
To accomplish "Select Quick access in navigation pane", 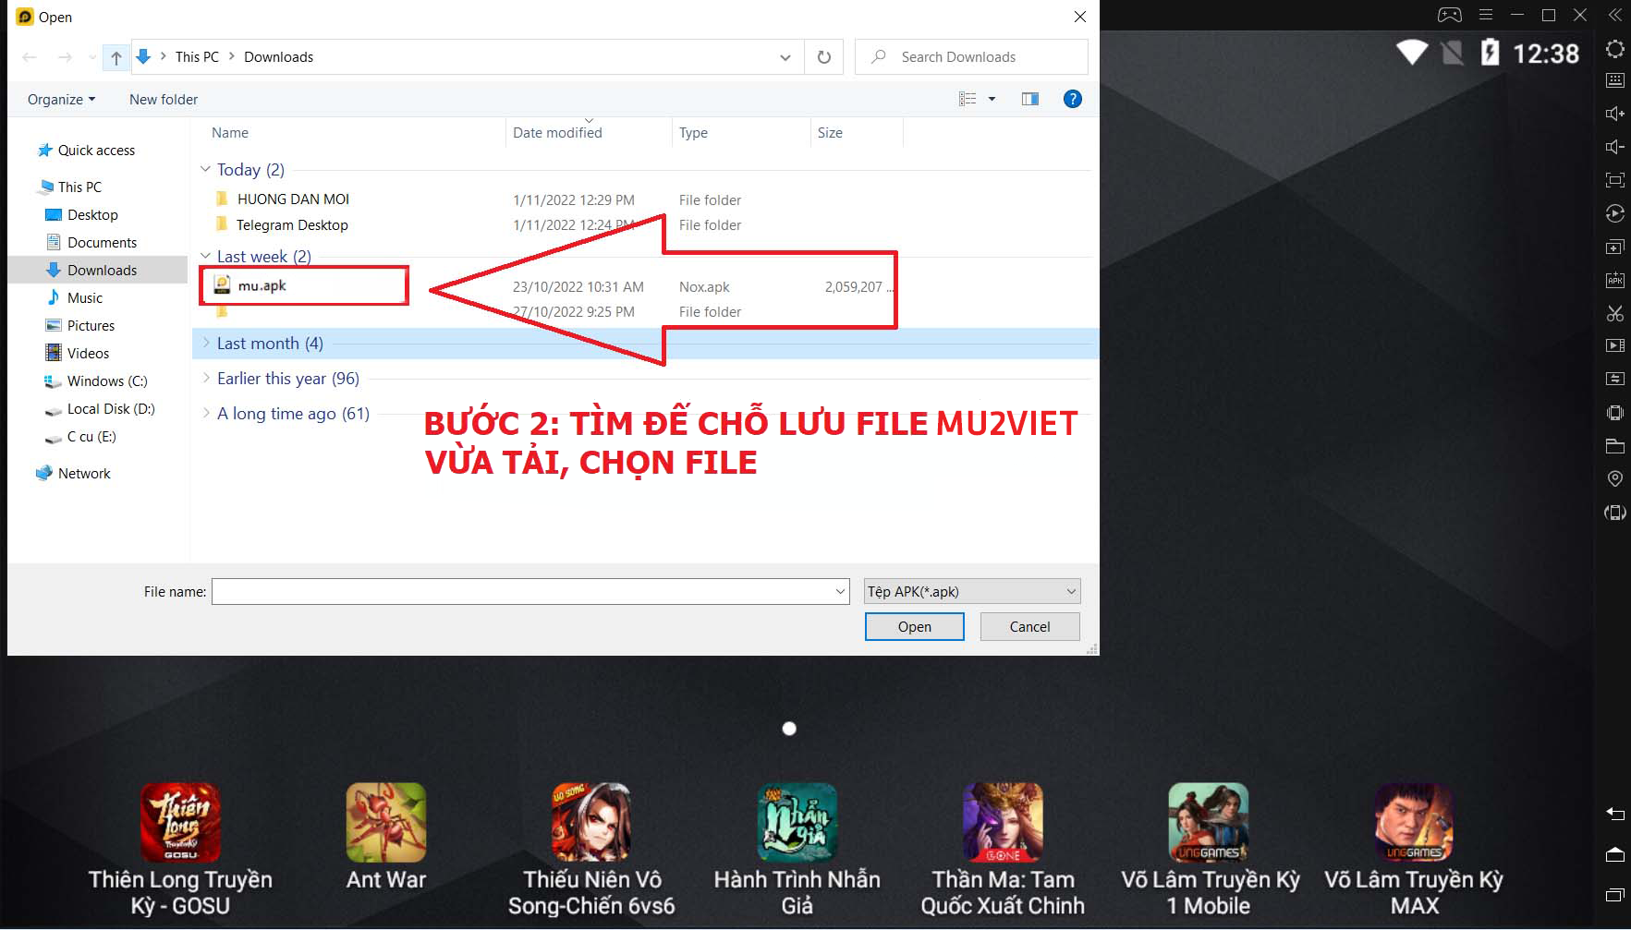I will pos(96,150).
